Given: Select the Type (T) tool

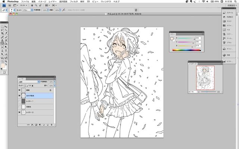Looking at the screenshot, I should coord(6,50).
